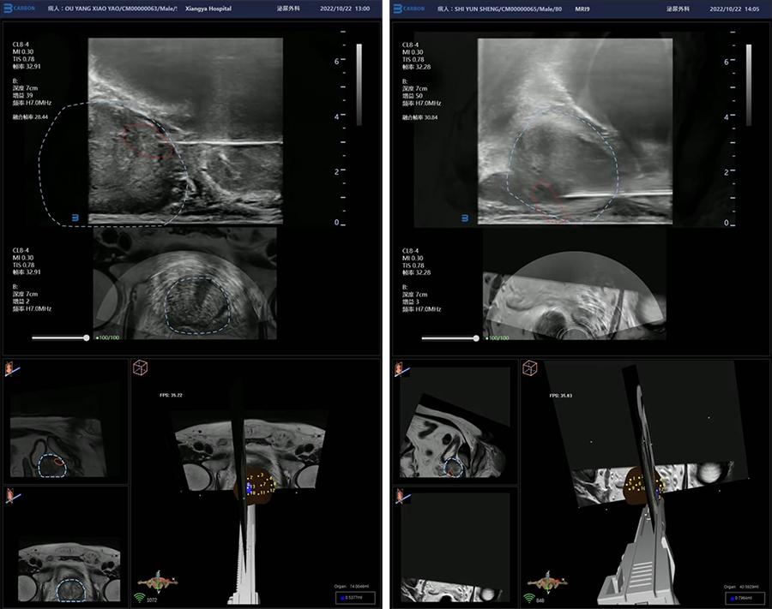The width and height of the screenshot is (772, 609).
Task: Select the top slice-plane icon in right panel
Action: 401,368
